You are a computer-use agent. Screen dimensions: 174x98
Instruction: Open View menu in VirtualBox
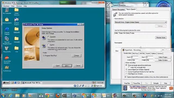click(13, 6)
